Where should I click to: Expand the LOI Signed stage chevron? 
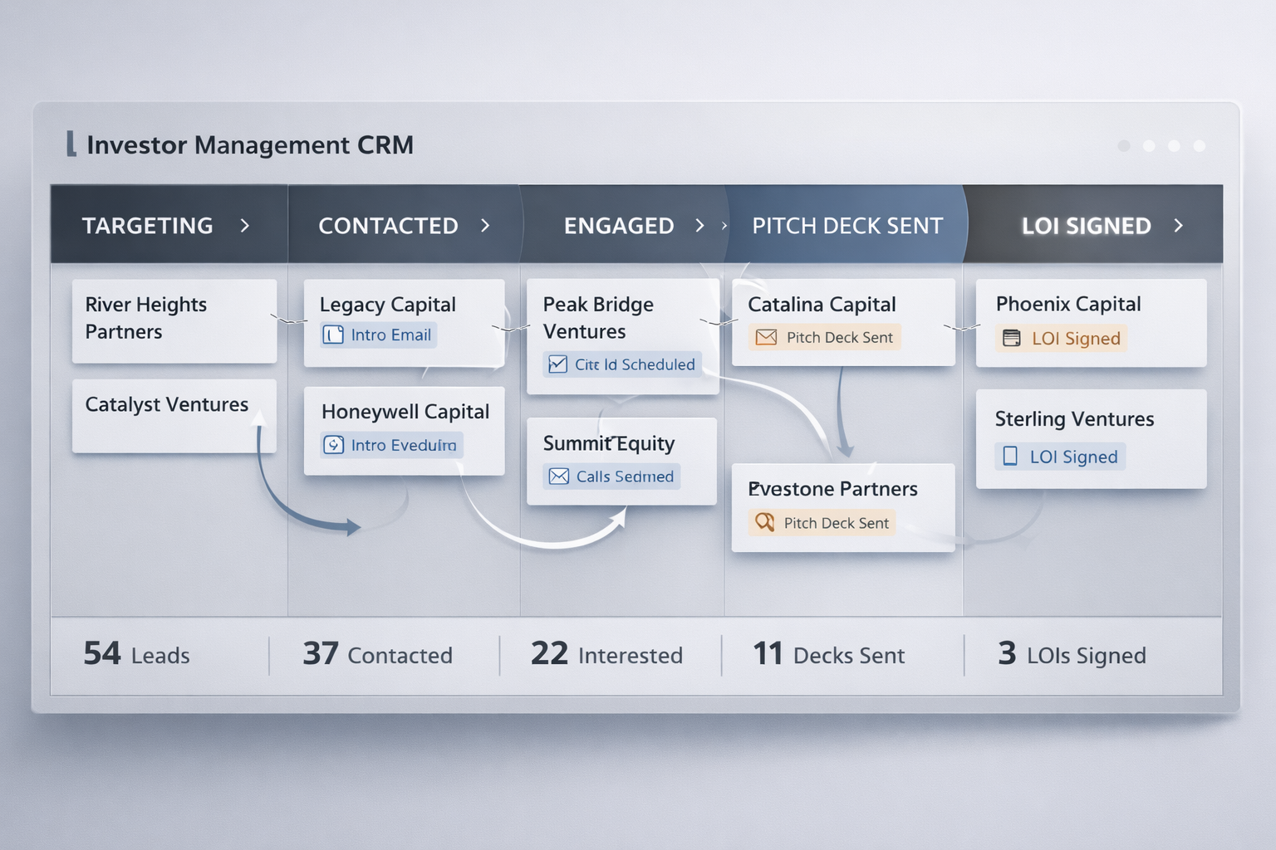coord(1178,226)
